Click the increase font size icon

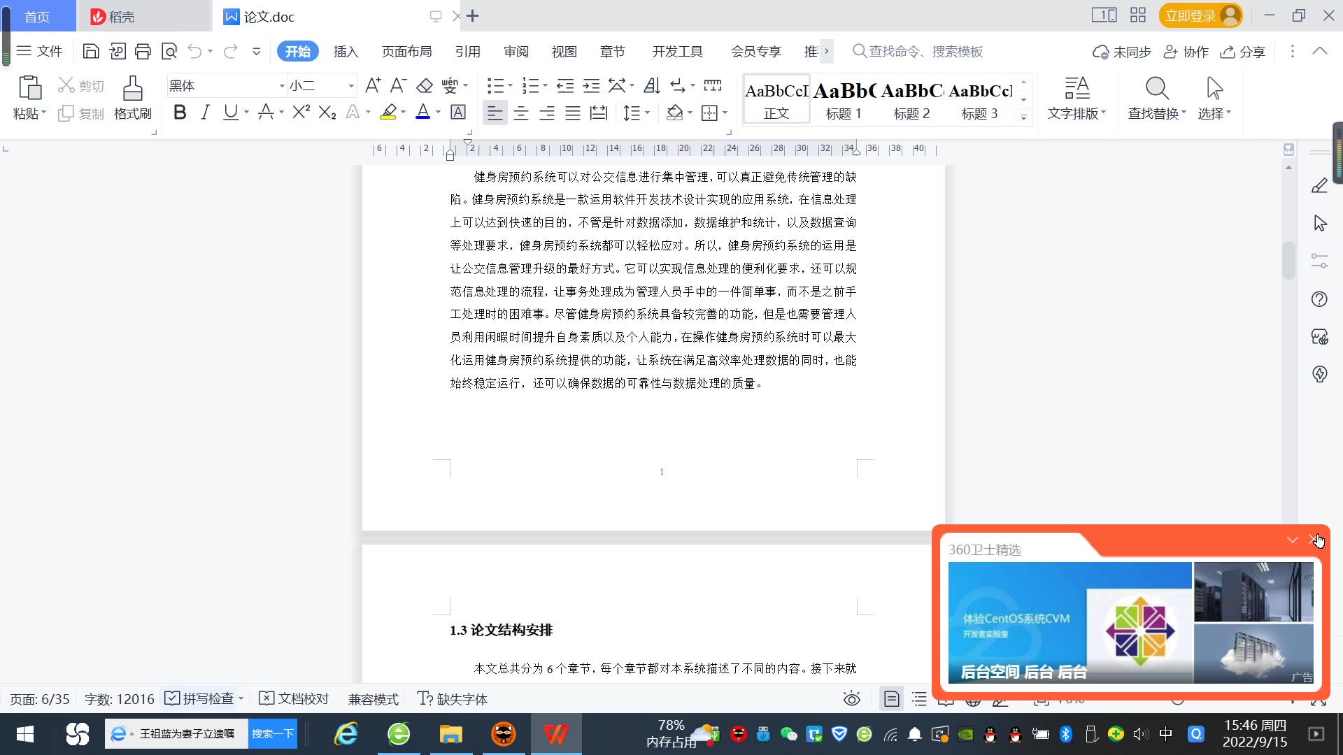pyautogui.click(x=373, y=86)
